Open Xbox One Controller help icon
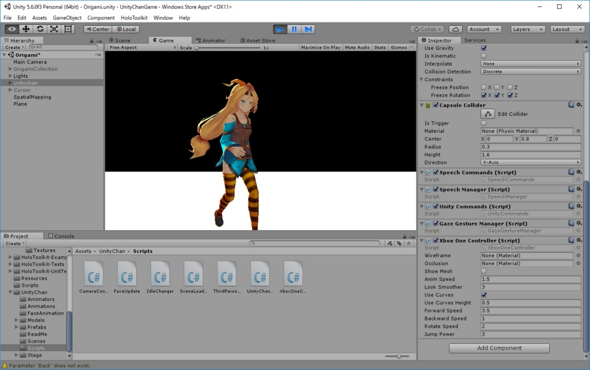 click(571, 241)
